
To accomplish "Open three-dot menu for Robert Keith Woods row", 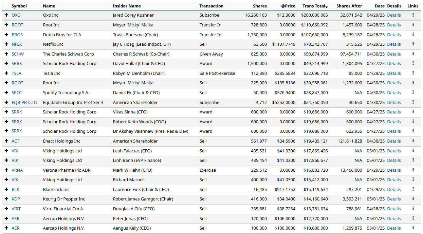I will (x=413, y=122).
